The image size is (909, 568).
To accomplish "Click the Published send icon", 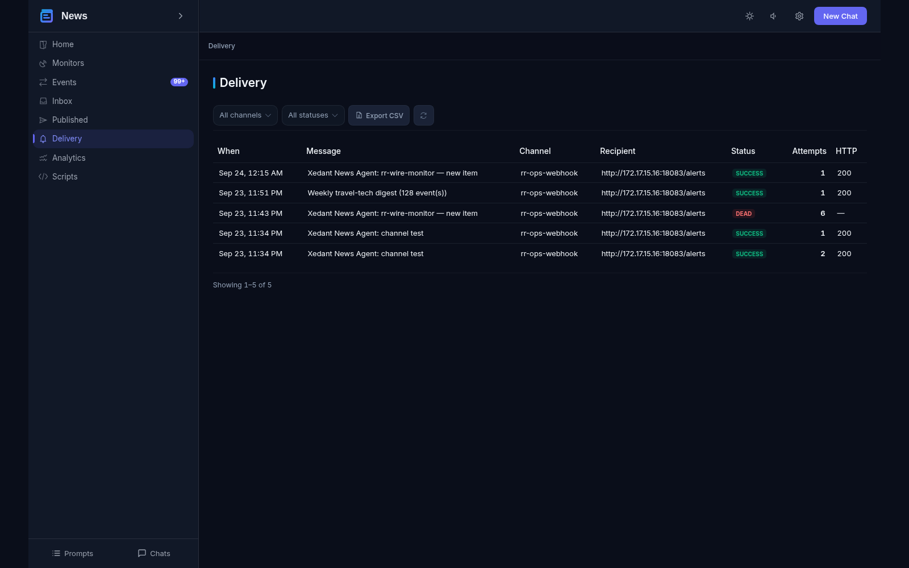I will (43, 120).
